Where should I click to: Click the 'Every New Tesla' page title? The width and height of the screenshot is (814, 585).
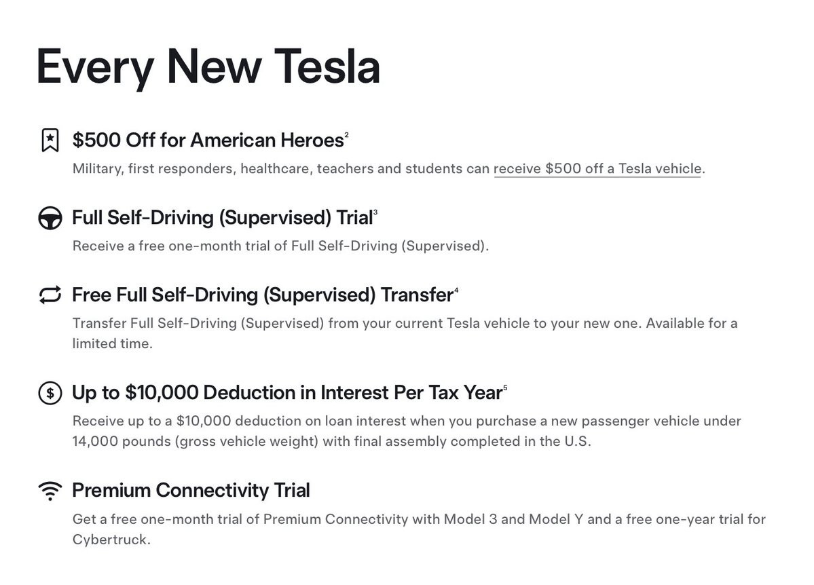point(208,67)
